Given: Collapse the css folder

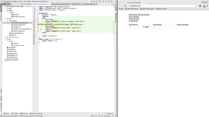Looking at the screenshot, I should pos(8,41).
